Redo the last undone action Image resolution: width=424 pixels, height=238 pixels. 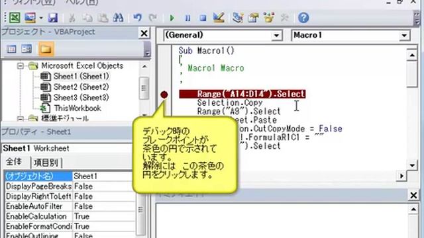[153, 18]
